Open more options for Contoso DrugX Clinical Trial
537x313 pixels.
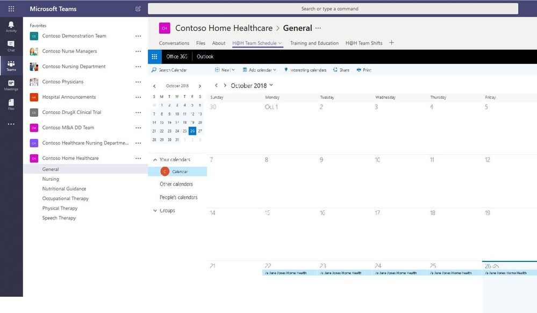coord(138,112)
